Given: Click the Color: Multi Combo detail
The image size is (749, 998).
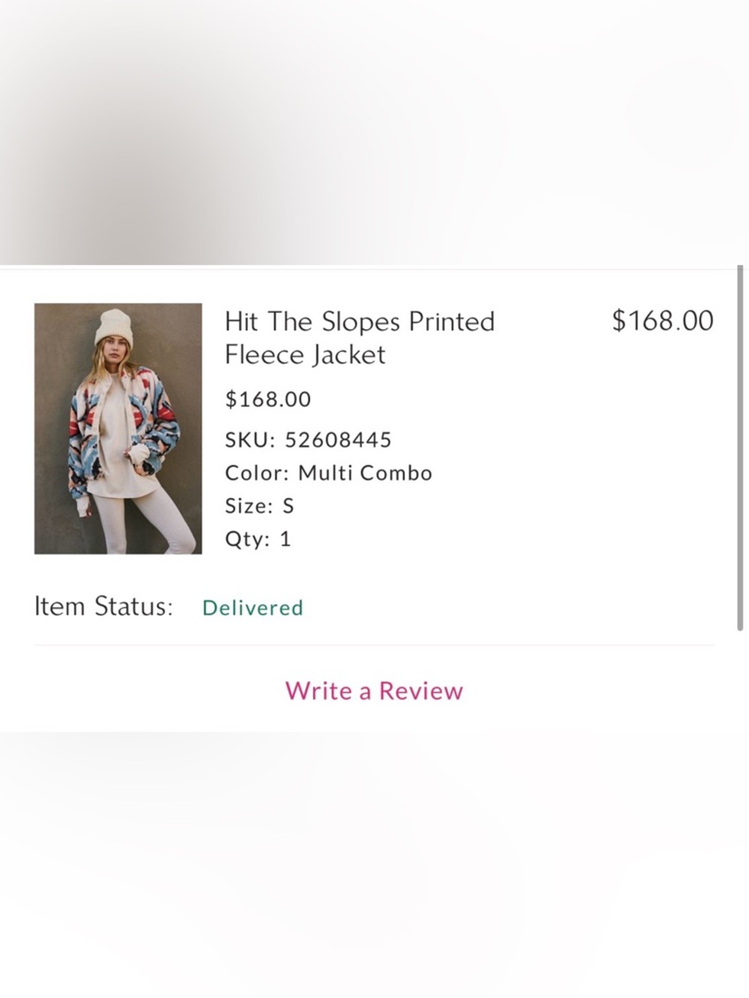Looking at the screenshot, I should click(328, 472).
